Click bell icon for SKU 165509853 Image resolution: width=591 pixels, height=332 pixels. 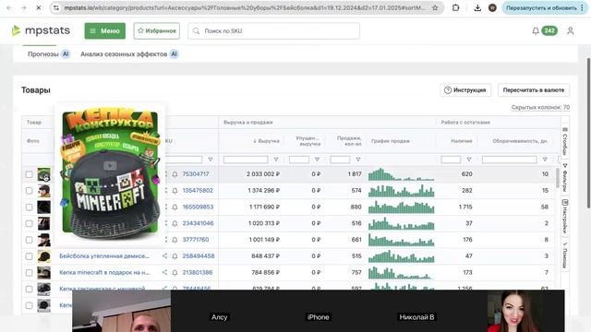click(175, 207)
